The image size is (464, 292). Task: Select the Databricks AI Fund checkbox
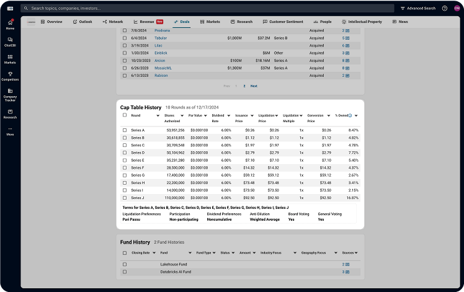125,272
